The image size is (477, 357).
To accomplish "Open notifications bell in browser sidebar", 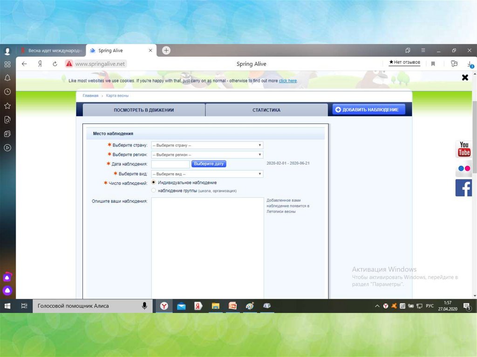I will point(7,78).
